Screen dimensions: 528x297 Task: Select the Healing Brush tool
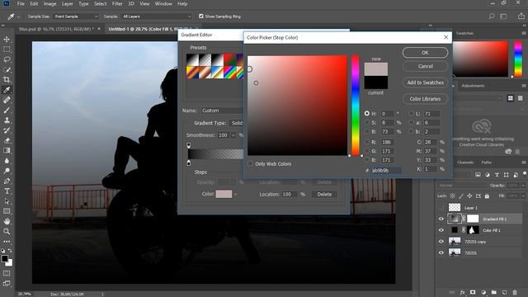pyautogui.click(x=7, y=100)
